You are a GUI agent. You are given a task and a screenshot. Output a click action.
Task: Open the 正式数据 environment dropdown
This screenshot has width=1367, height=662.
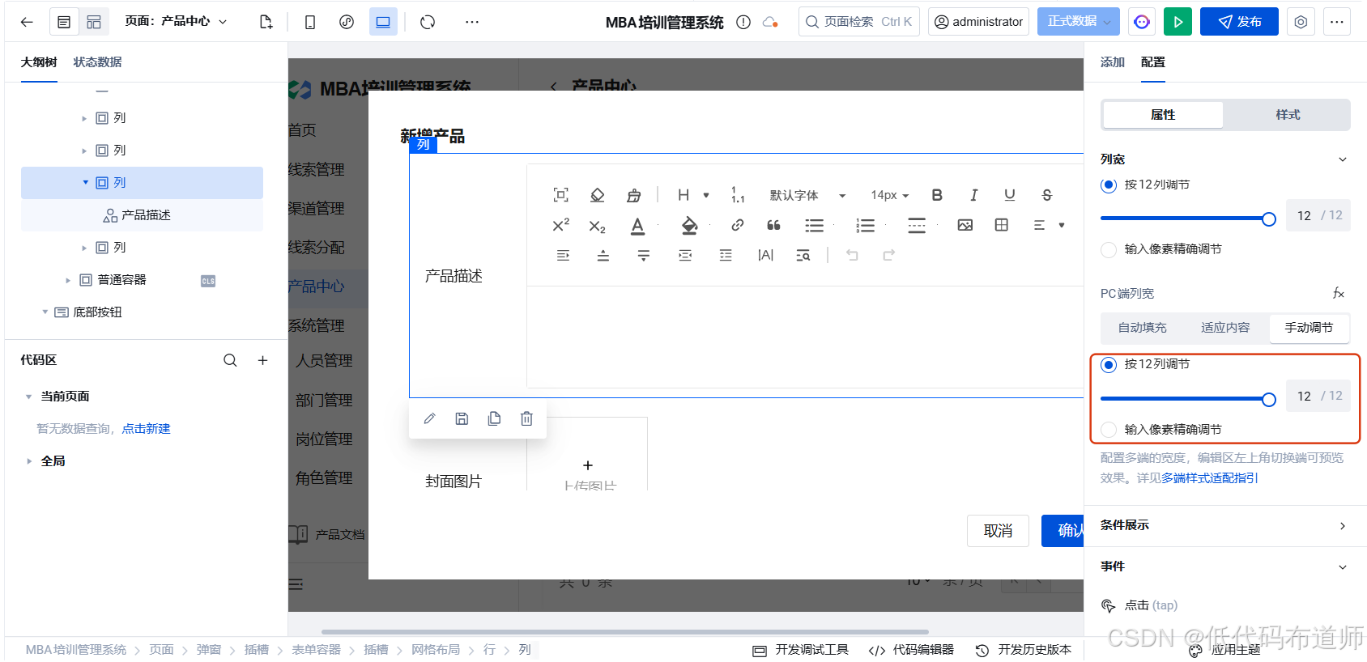[1078, 22]
